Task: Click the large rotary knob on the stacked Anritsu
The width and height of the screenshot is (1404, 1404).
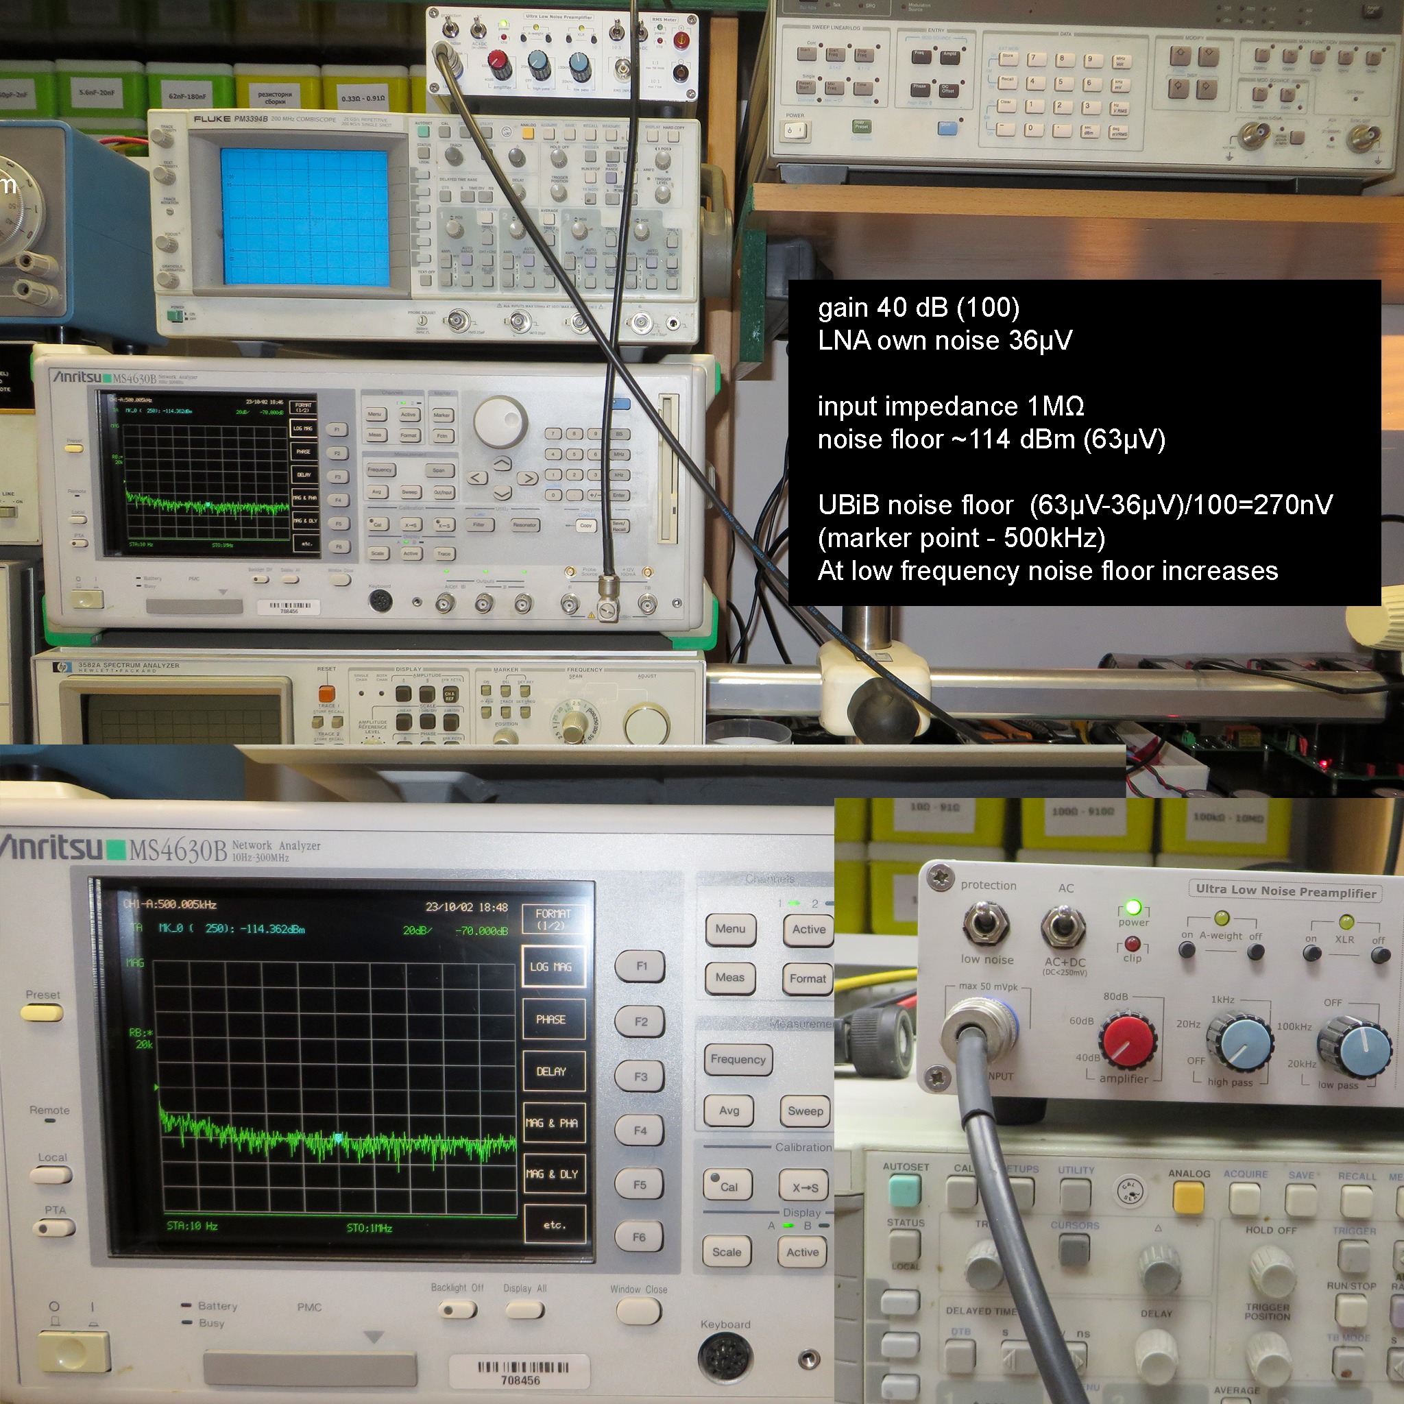Action: 500,421
